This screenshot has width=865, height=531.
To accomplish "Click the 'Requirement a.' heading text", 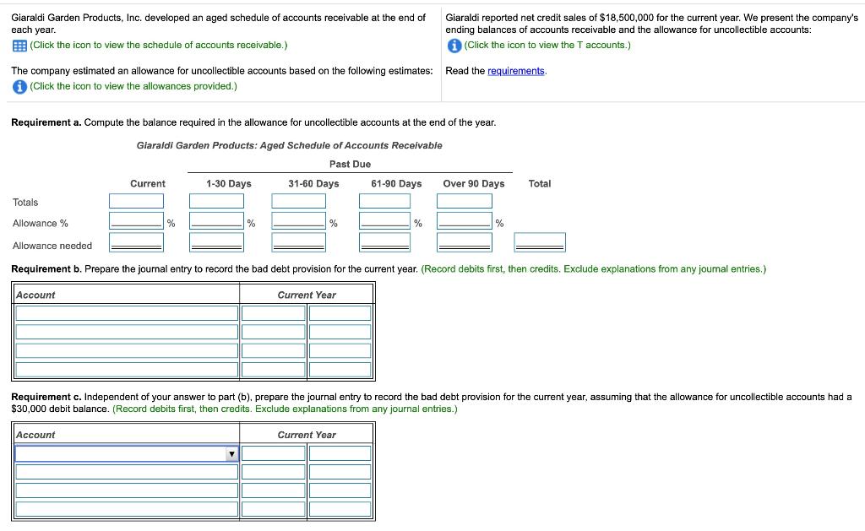I will pyautogui.click(x=46, y=122).
